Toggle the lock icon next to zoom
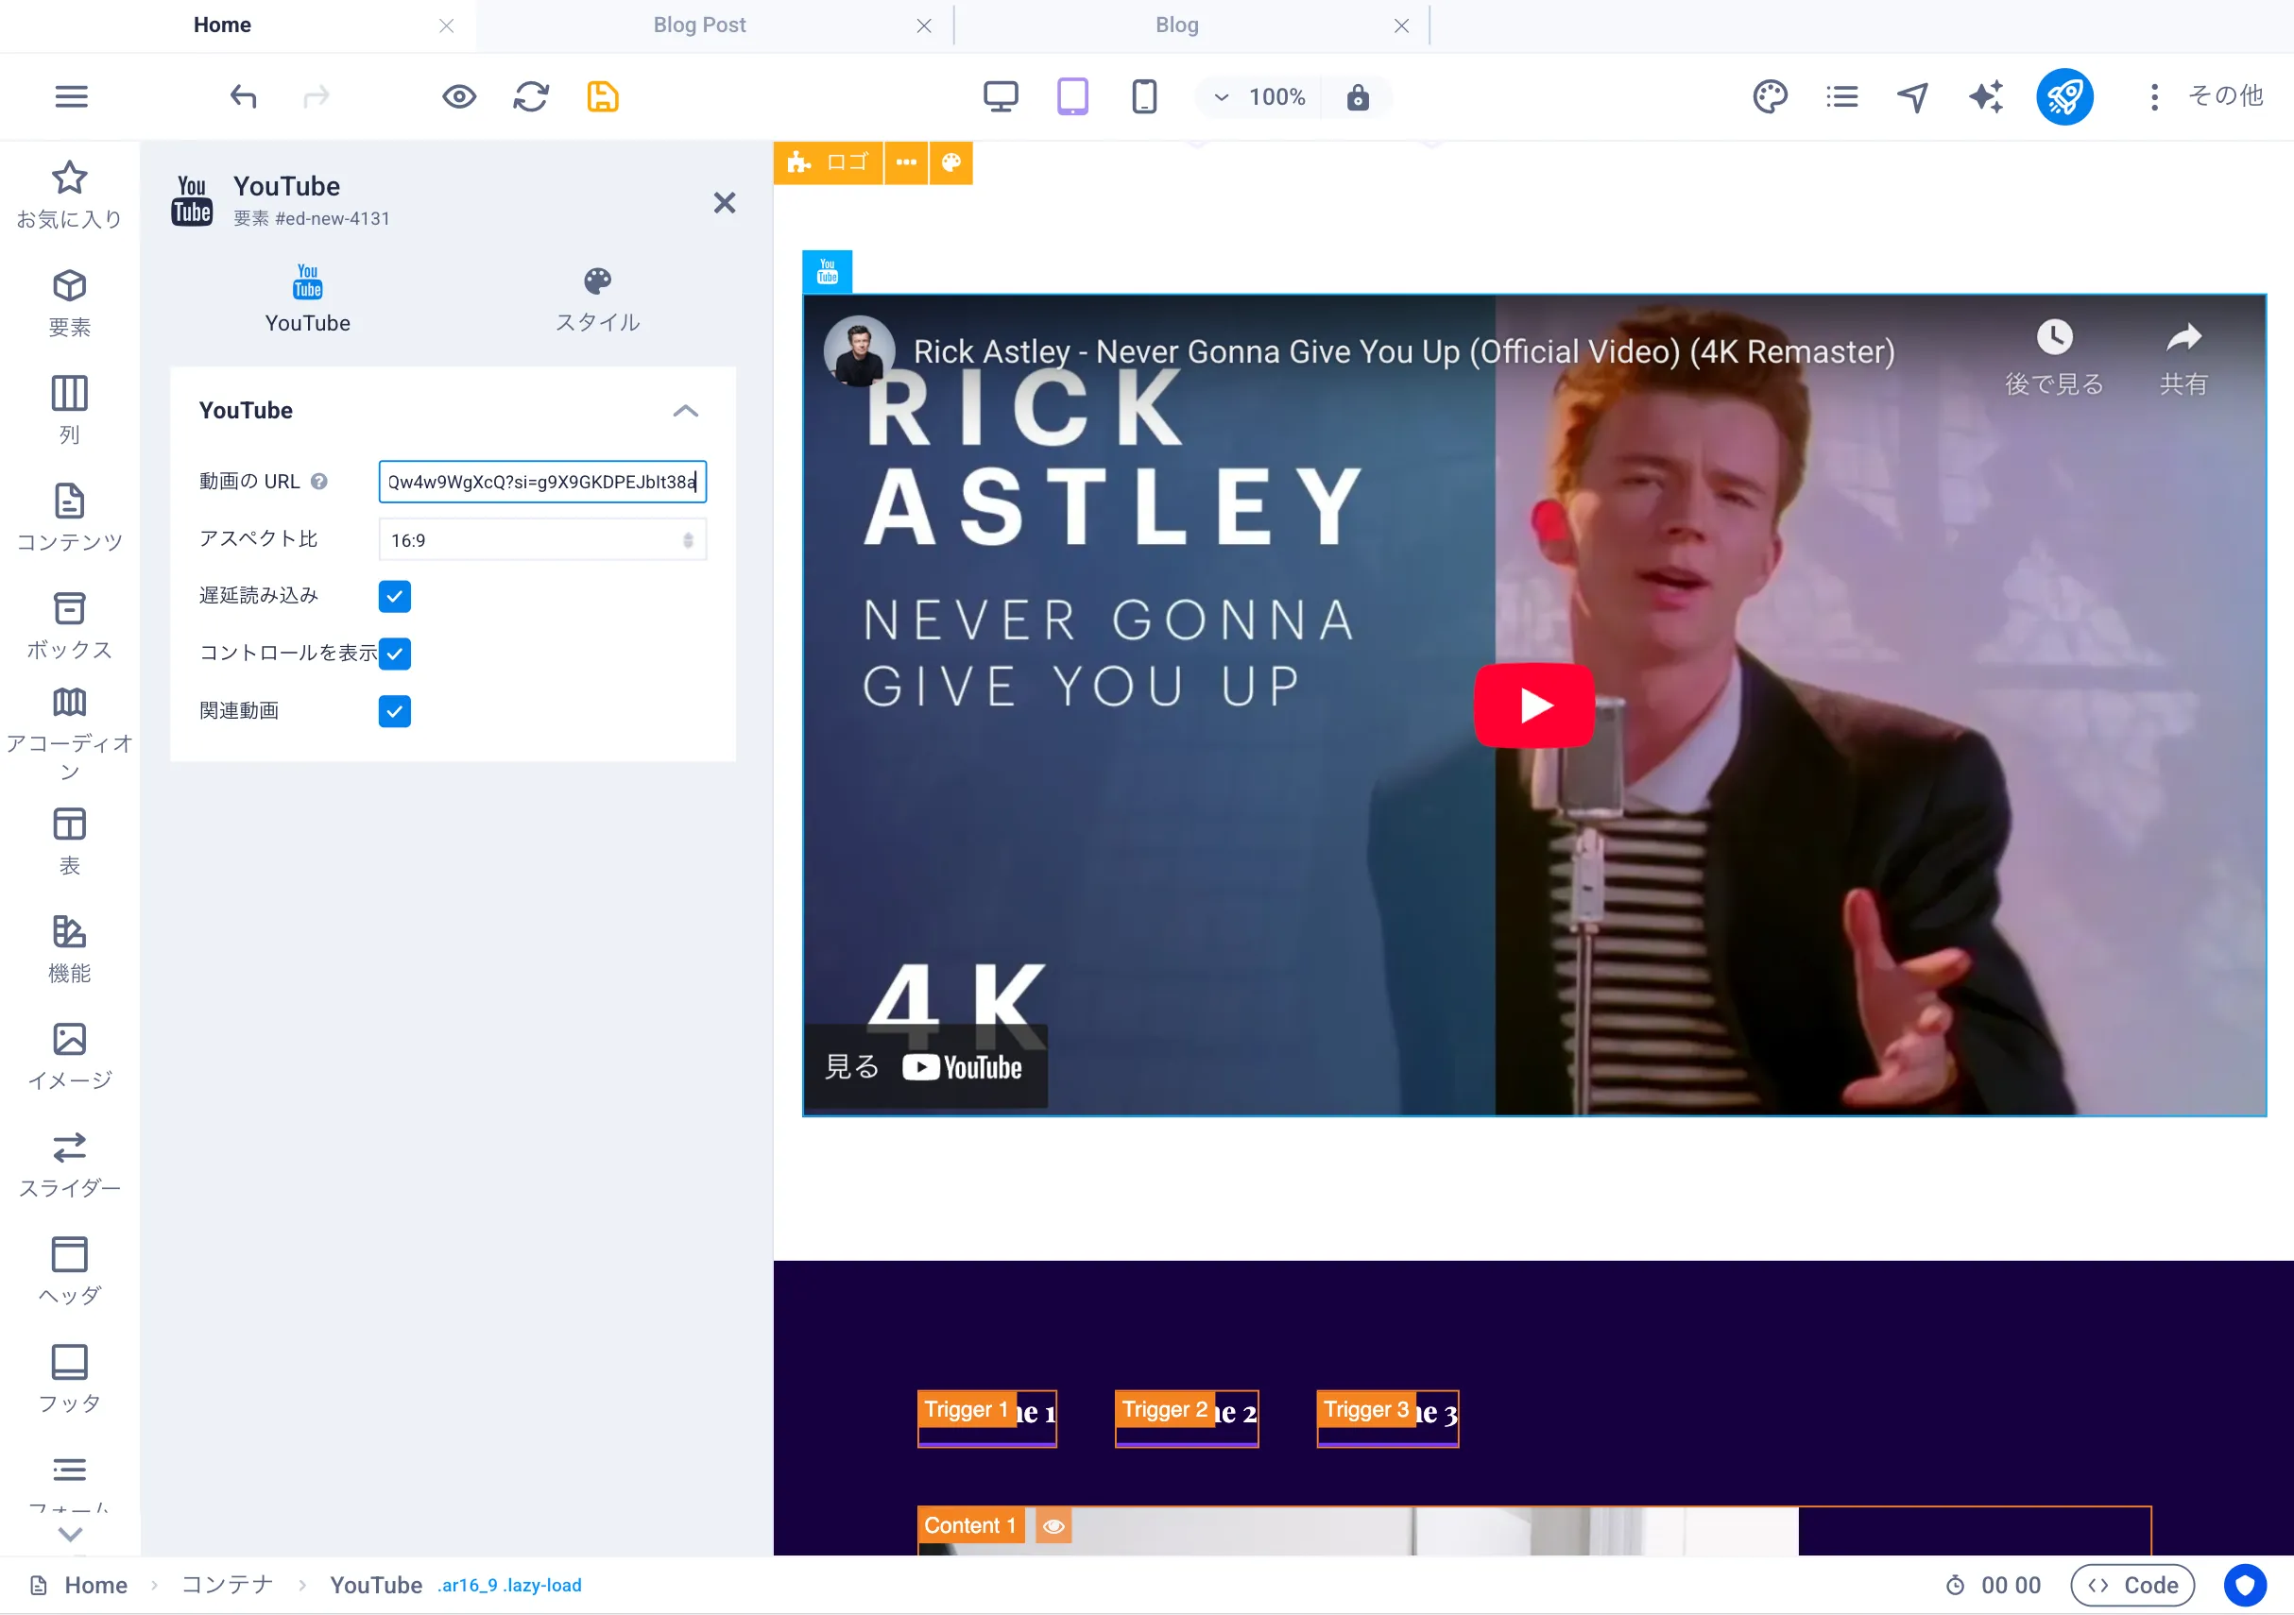 click(1357, 97)
